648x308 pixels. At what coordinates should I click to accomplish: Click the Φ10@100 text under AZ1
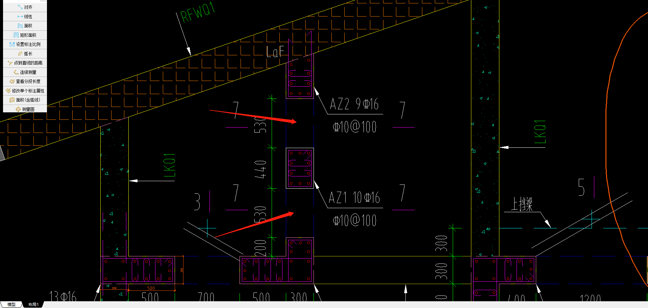354,221
